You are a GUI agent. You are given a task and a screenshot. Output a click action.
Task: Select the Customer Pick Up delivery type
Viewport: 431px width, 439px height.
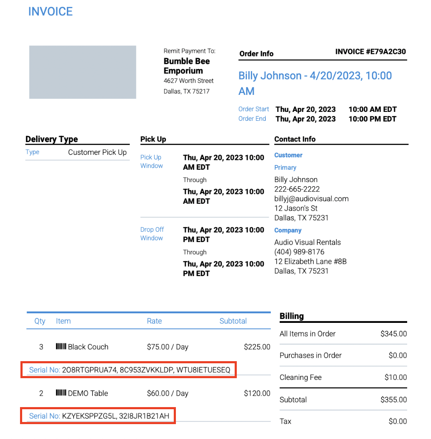tap(98, 152)
